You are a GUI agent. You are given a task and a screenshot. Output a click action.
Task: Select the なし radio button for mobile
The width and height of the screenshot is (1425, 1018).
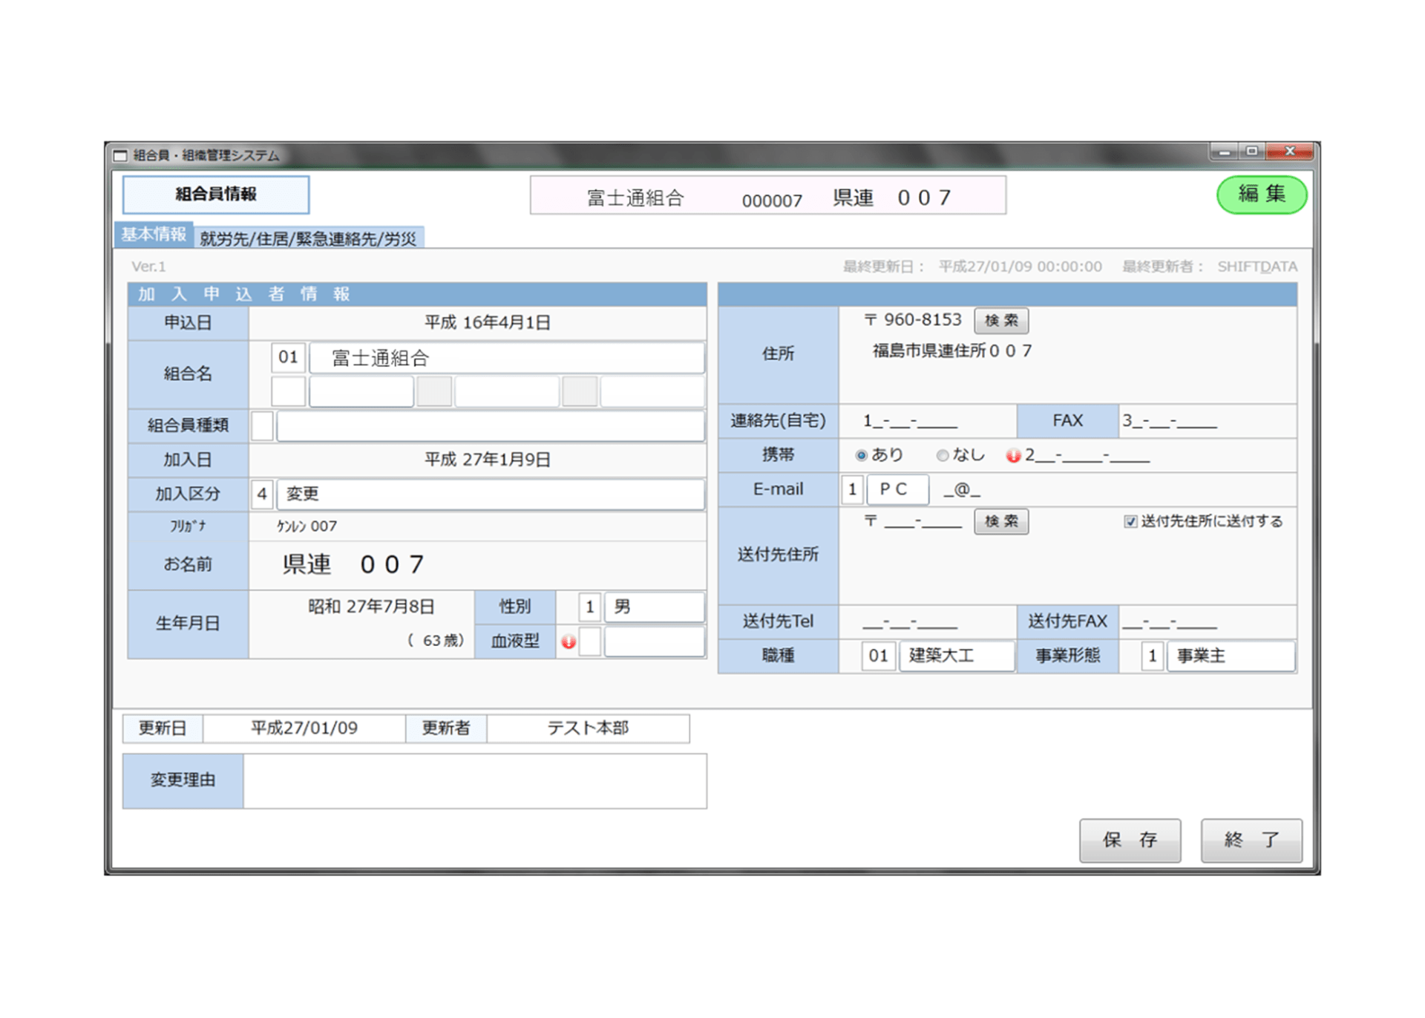click(943, 455)
